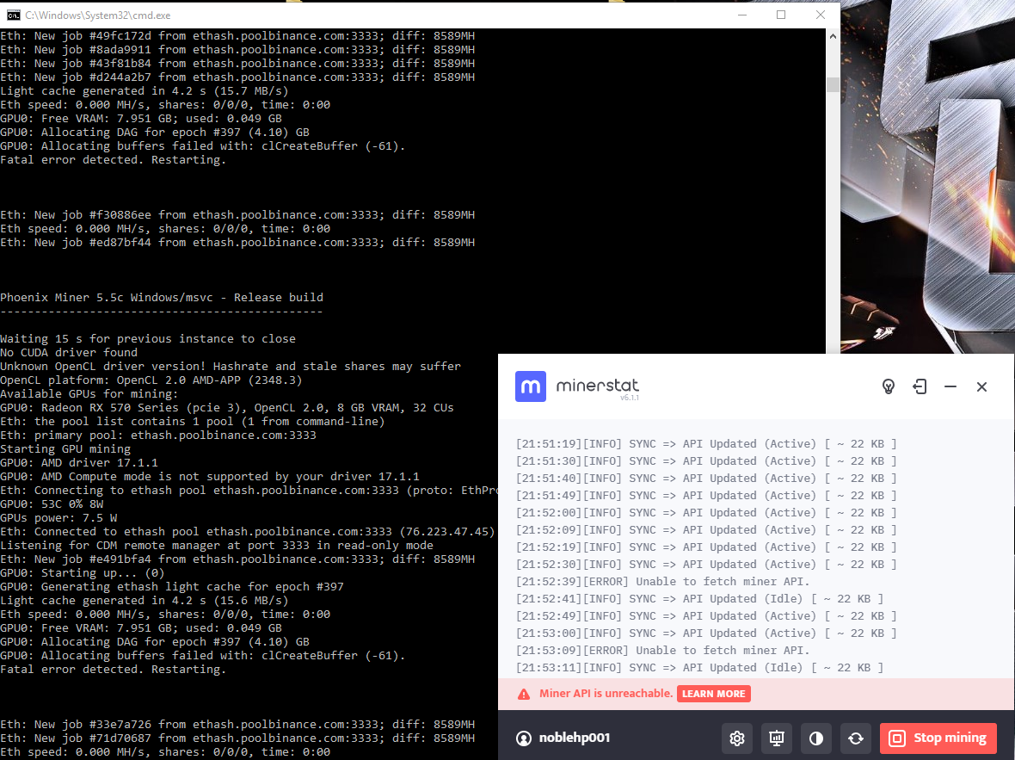Click 'Starting GPU mining' line in cmd

tap(65, 449)
